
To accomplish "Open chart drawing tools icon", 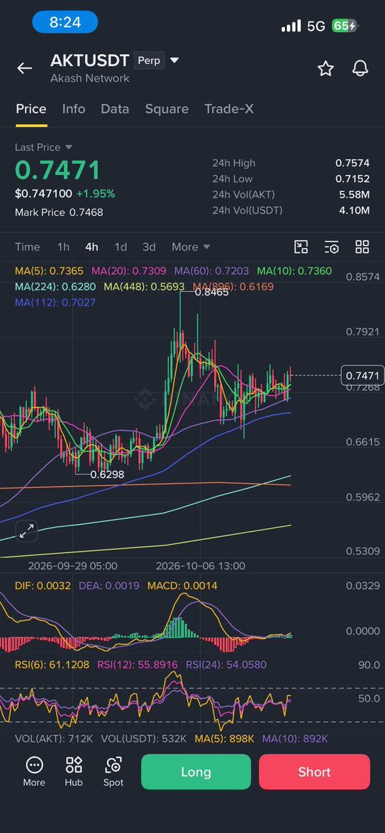I will point(301,247).
